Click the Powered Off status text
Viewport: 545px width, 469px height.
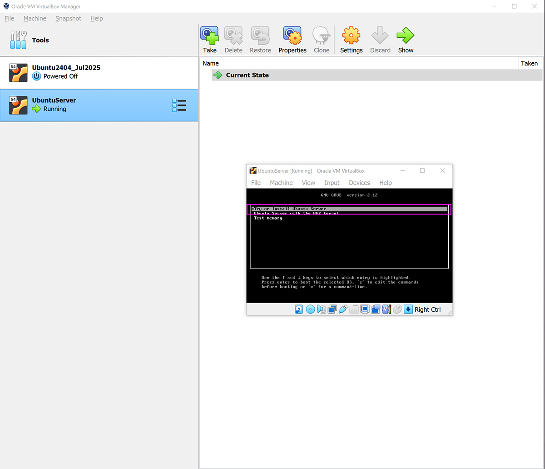click(x=61, y=76)
